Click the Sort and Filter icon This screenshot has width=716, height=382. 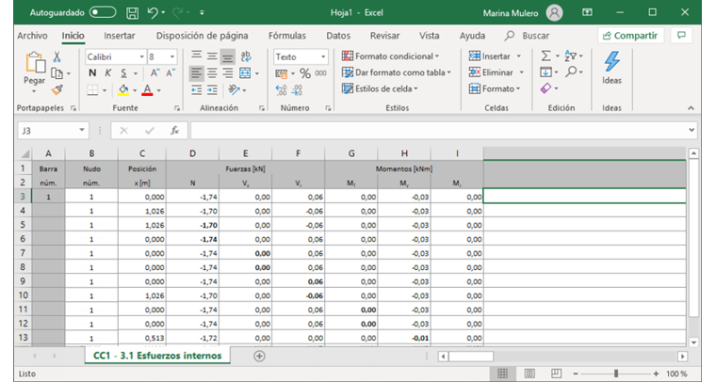pyautogui.click(x=570, y=56)
